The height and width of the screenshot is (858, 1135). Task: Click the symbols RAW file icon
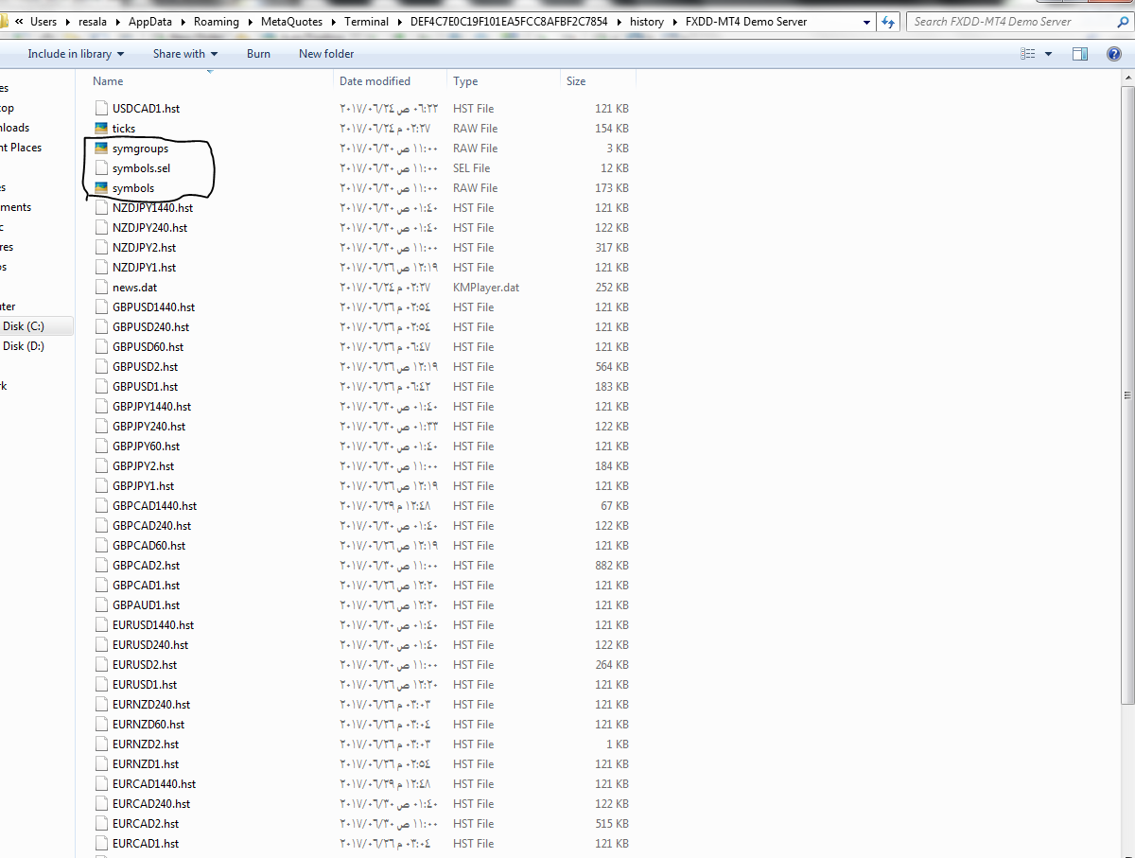pyautogui.click(x=101, y=187)
